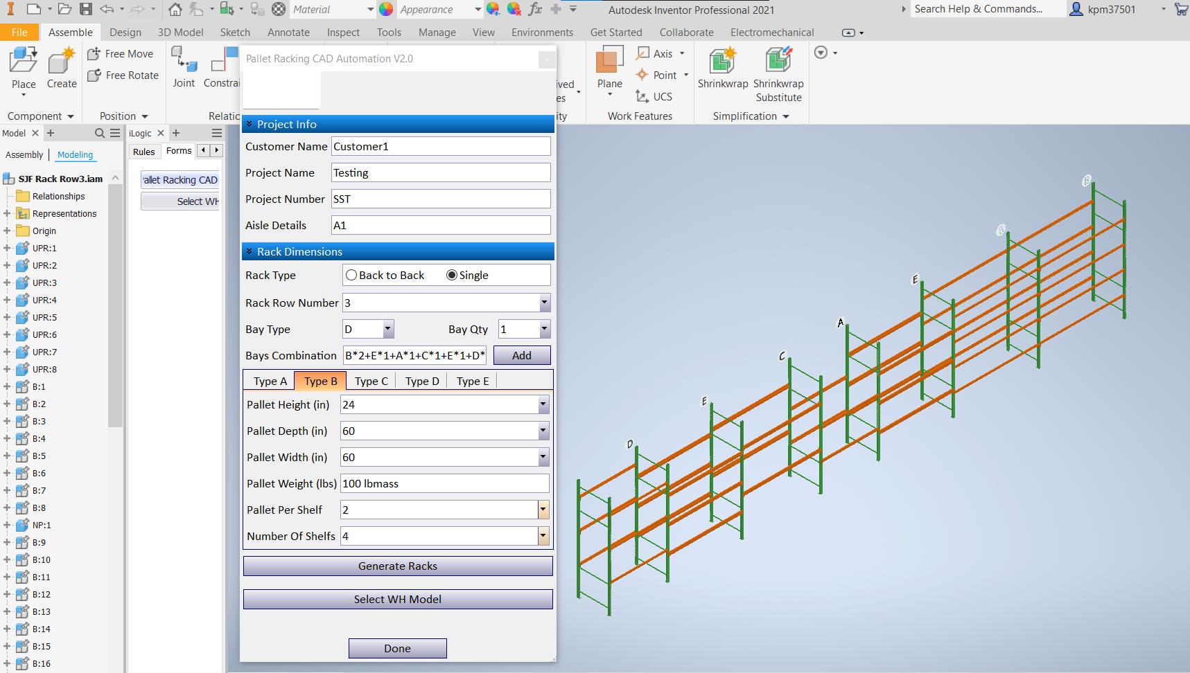Switch to the Type A tab

(270, 381)
